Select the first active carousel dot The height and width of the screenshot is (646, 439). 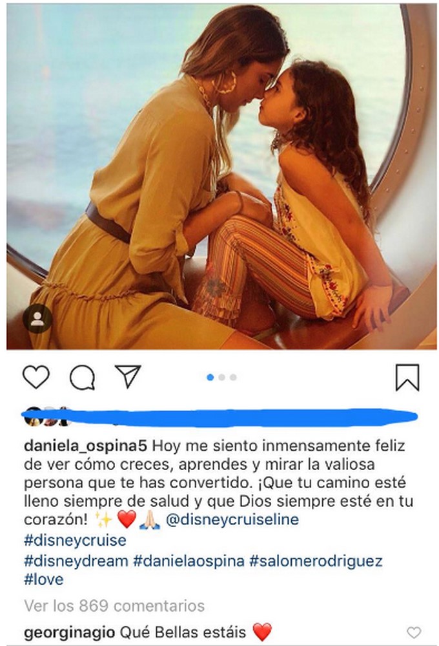point(210,377)
